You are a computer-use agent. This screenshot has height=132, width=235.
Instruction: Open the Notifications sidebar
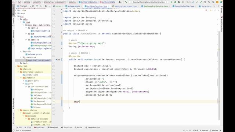(x=221, y=24)
